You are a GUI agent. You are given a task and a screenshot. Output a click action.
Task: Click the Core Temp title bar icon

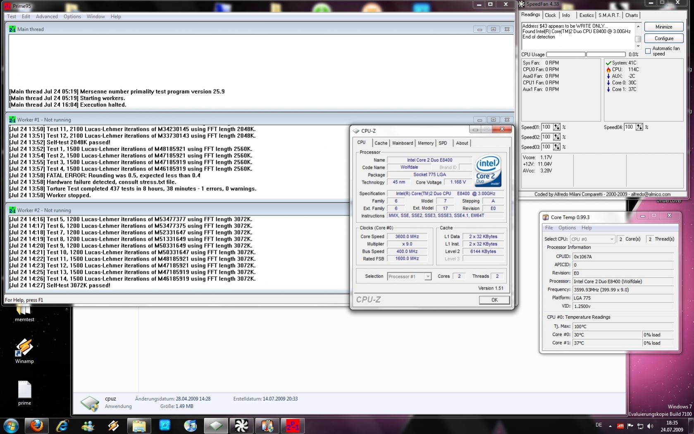coord(546,217)
